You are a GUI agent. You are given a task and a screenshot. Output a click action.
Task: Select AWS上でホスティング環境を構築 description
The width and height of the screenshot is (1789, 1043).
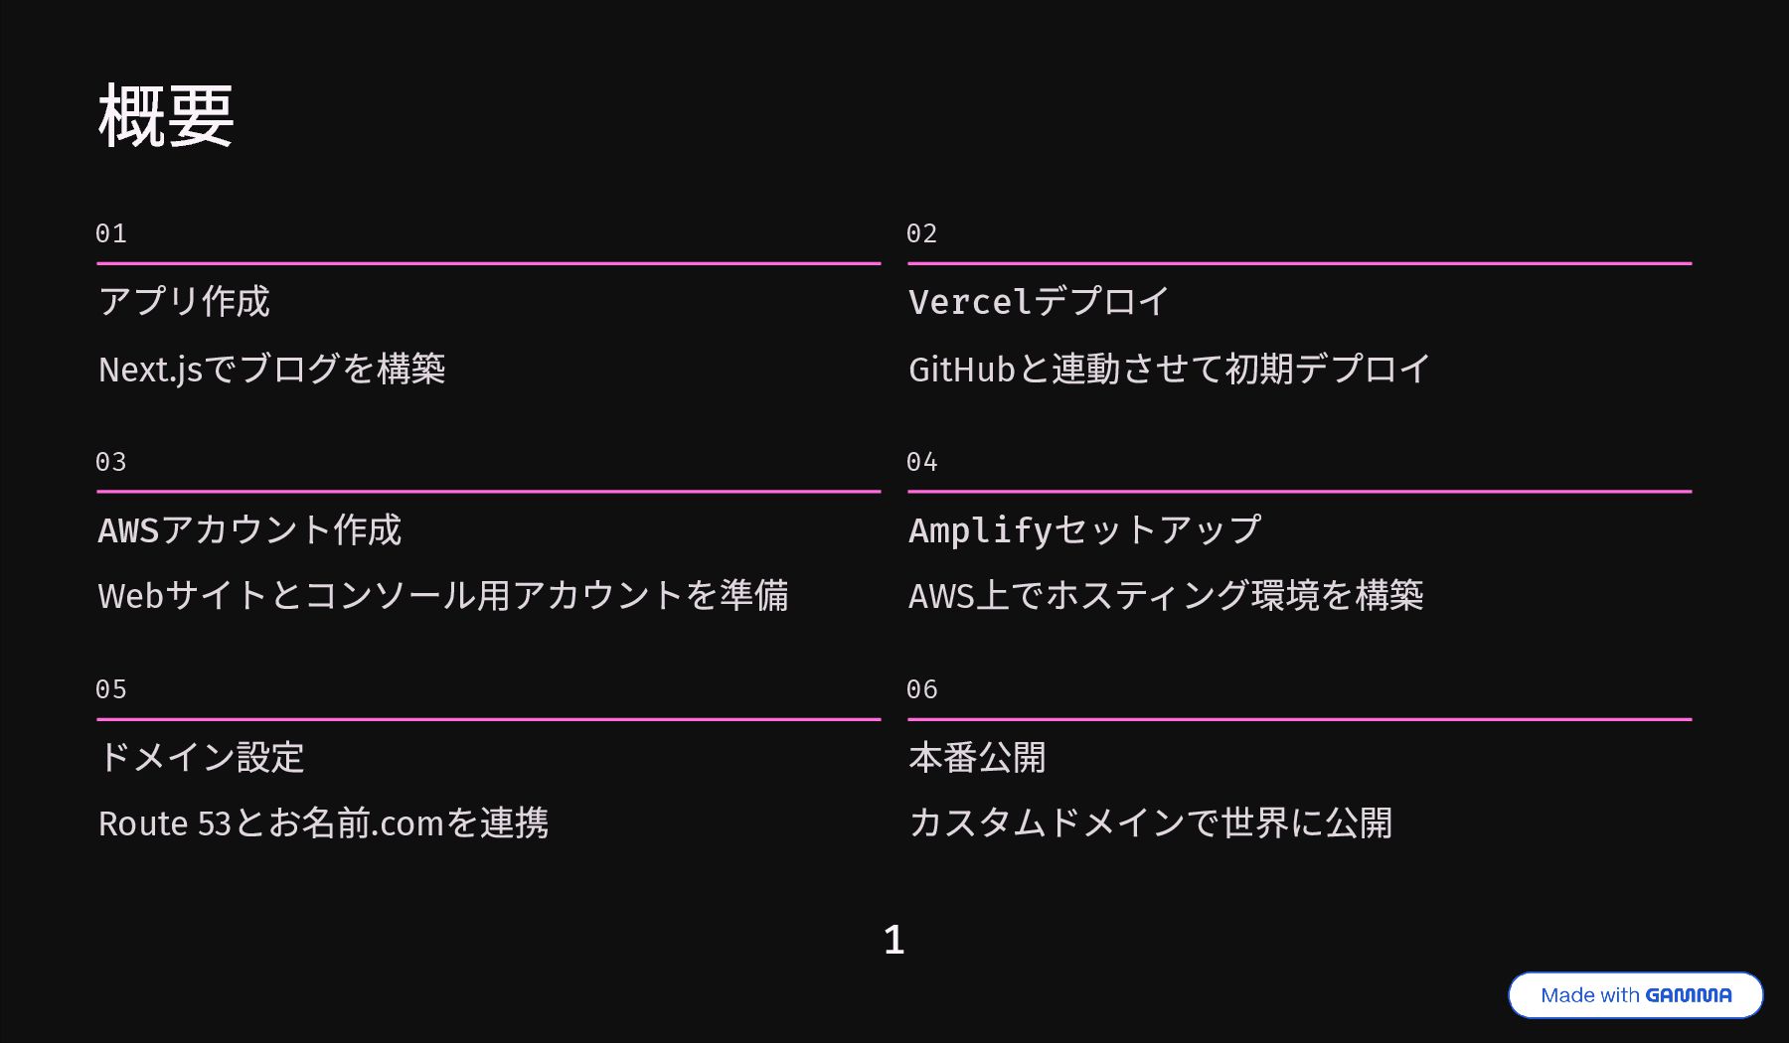tap(1166, 595)
